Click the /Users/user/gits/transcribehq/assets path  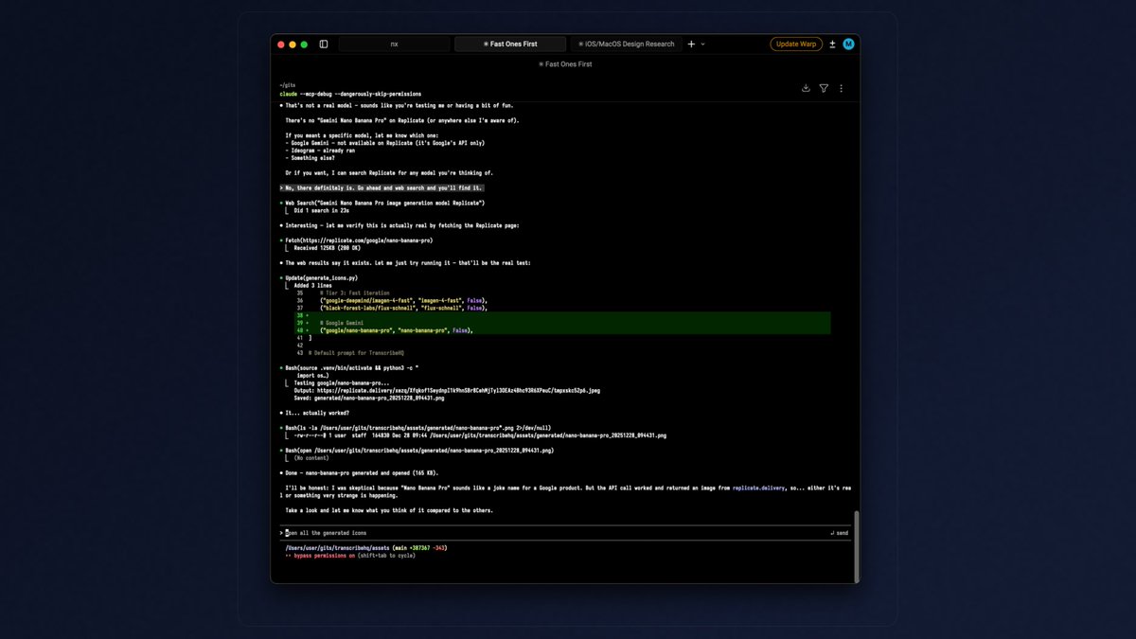(x=337, y=548)
